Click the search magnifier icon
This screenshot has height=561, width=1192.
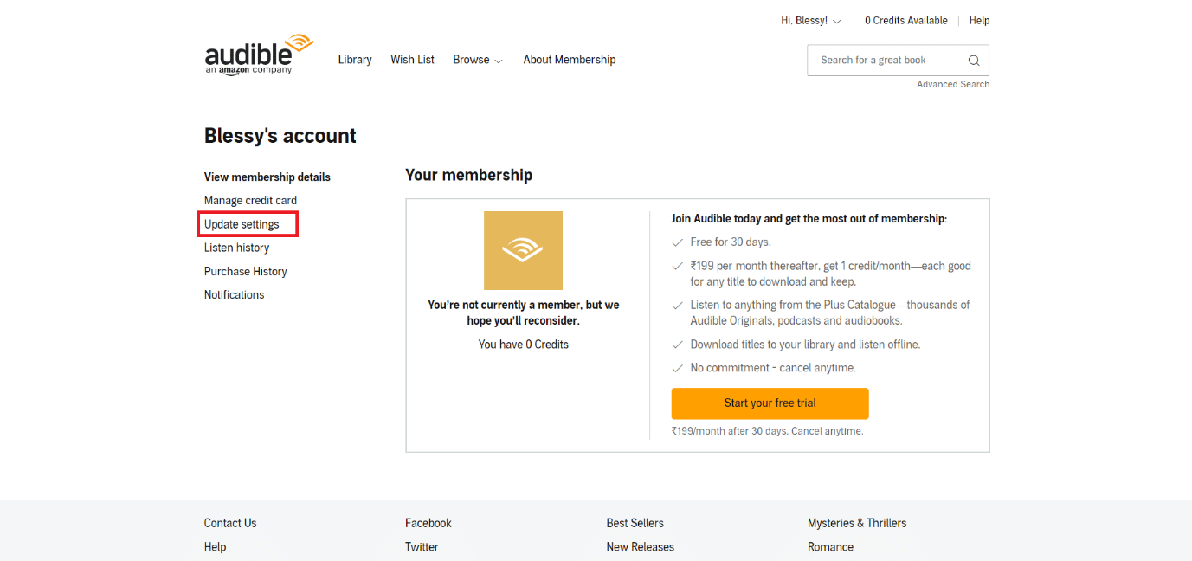[974, 61]
